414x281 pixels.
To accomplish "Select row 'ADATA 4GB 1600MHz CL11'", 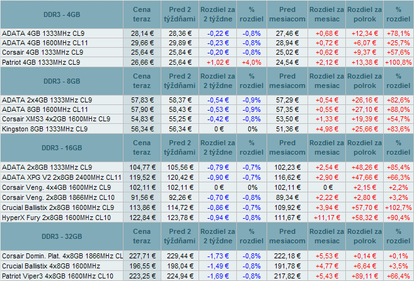I will click(207, 43).
